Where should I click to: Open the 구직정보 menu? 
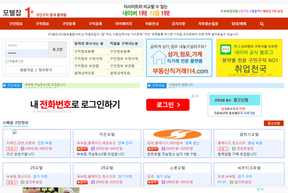[42, 24]
